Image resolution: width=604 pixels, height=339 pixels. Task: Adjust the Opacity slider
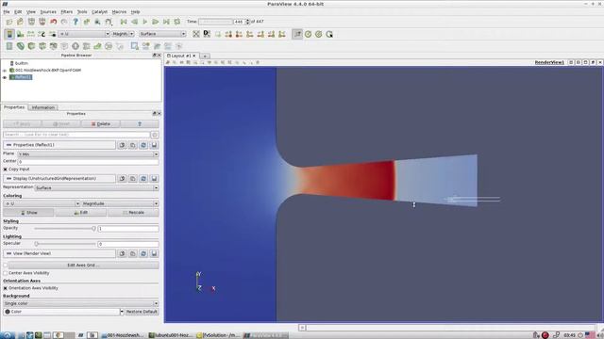click(x=65, y=228)
